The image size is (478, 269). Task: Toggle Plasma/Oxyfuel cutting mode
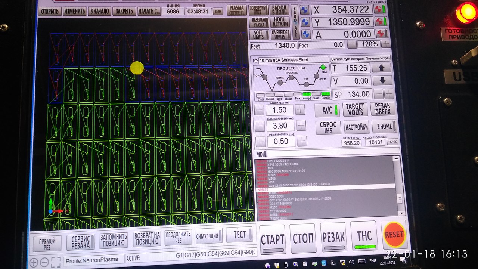tap(237, 10)
